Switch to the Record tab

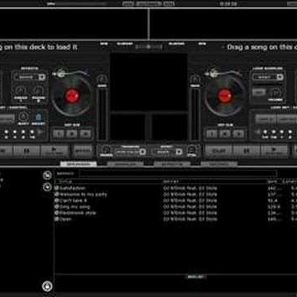219,164
